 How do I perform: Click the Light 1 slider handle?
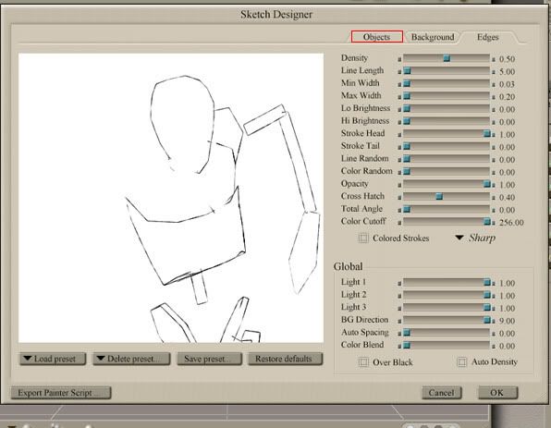486,282
